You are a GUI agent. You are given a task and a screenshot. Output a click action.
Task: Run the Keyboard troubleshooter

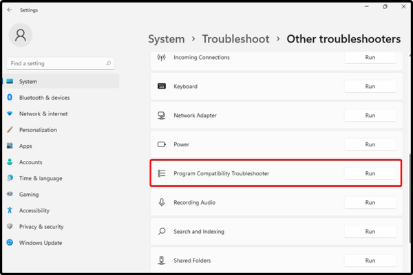(370, 87)
